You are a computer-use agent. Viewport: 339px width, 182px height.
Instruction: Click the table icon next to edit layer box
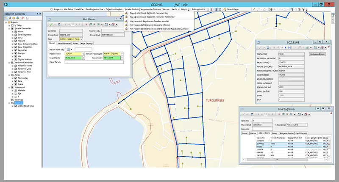[220, 9]
